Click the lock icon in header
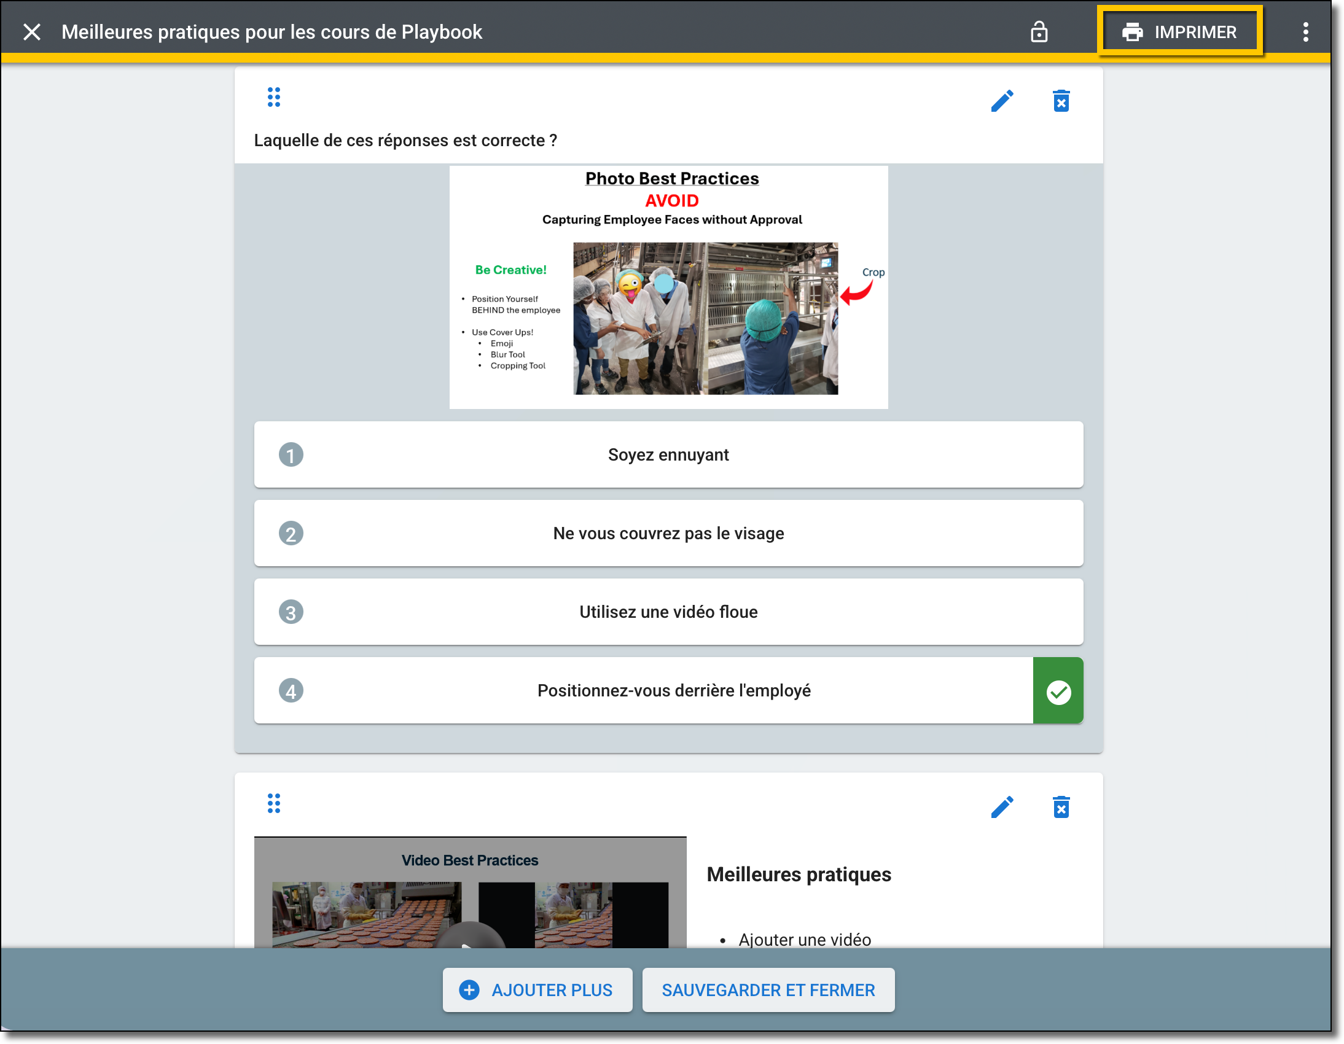 pyautogui.click(x=1039, y=32)
